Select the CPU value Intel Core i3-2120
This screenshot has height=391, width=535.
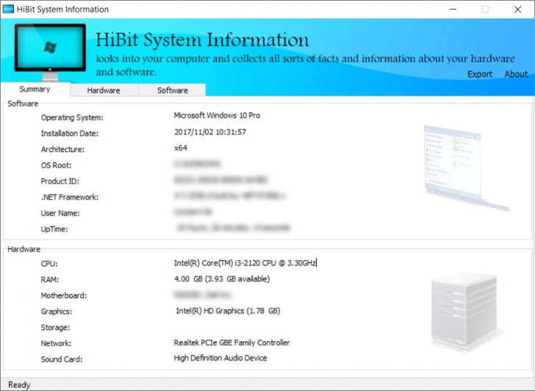[x=245, y=263]
